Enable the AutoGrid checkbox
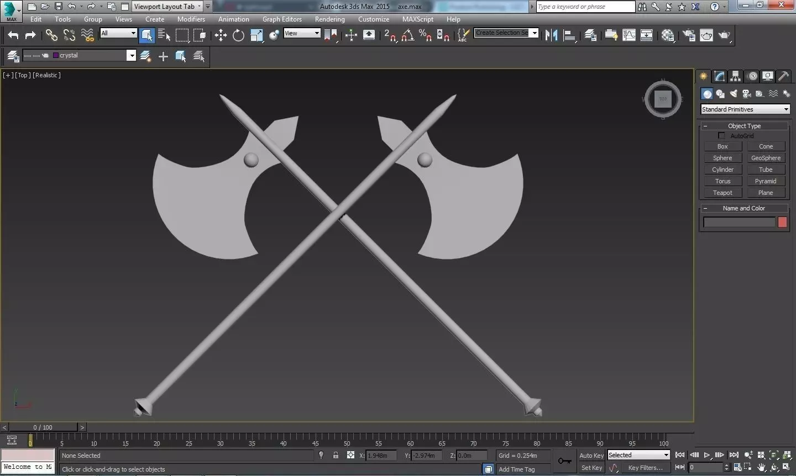796x476 pixels. click(721, 135)
